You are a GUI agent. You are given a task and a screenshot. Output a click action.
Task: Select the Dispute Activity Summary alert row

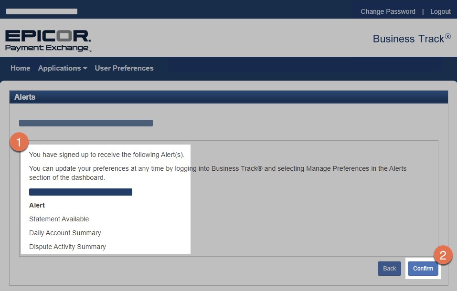tap(67, 247)
